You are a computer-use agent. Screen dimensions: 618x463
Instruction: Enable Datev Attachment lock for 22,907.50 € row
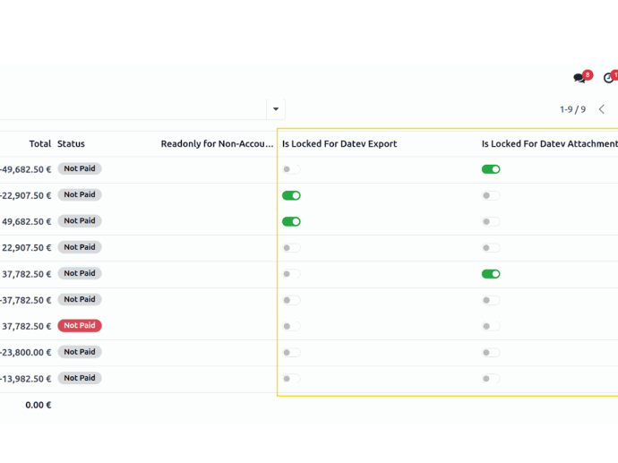[491, 248]
